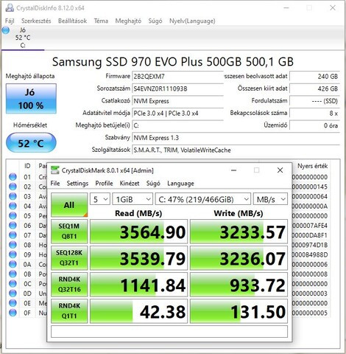Click the power-on count value 8 x

[315, 113]
